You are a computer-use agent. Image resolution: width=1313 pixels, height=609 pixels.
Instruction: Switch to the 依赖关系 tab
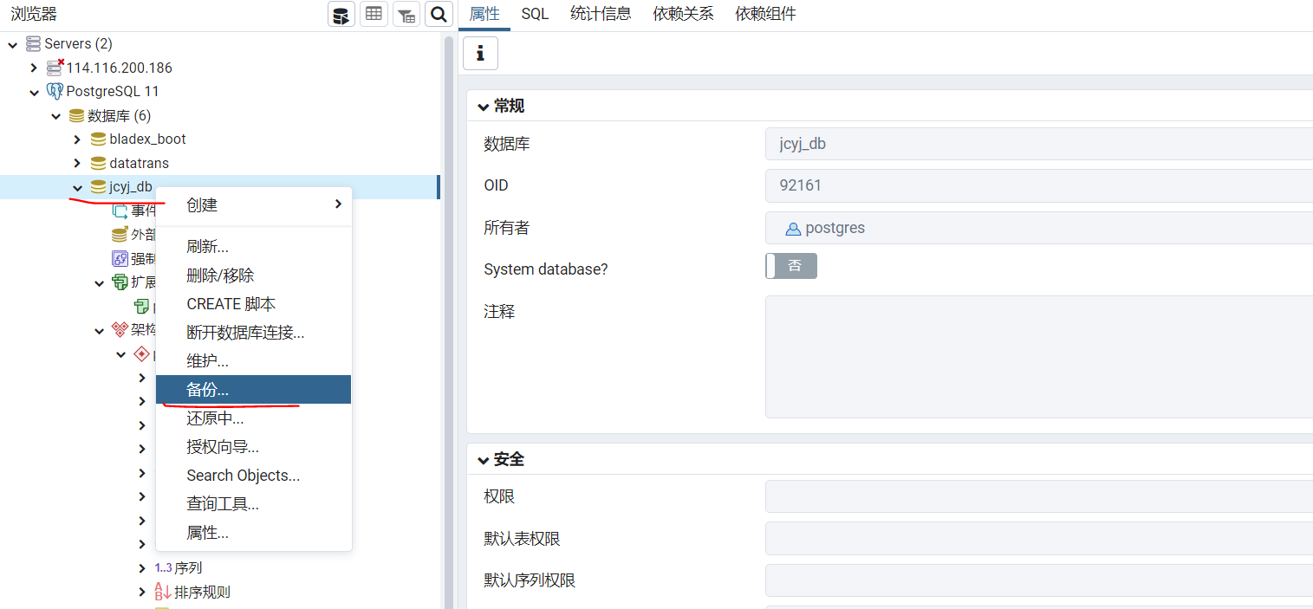tap(683, 14)
